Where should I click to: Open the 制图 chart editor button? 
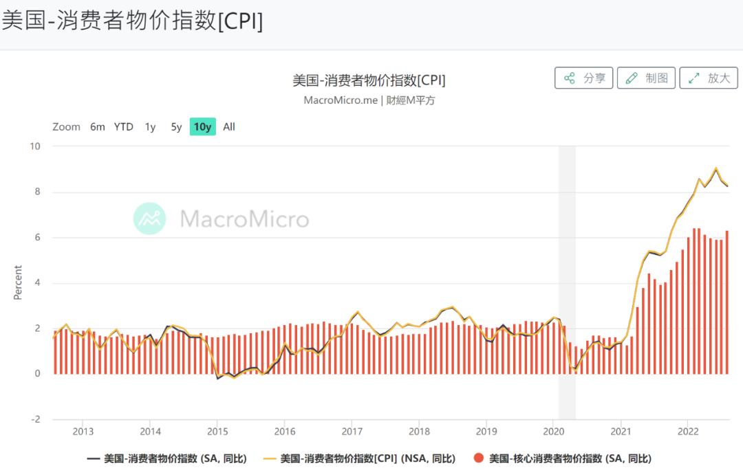click(646, 78)
